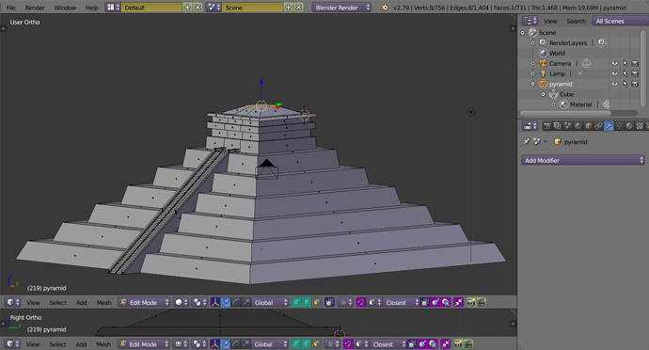Screen dimensions: 649x350
Task: Open the Modifiers properties tab (wrench icon)
Action: 609,126
